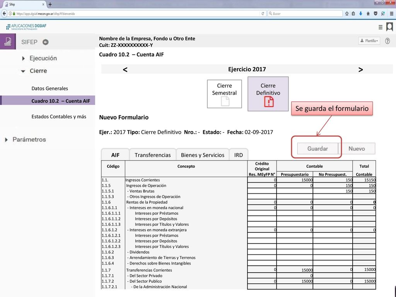Open Datos Generales in sidebar

(50, 89)
